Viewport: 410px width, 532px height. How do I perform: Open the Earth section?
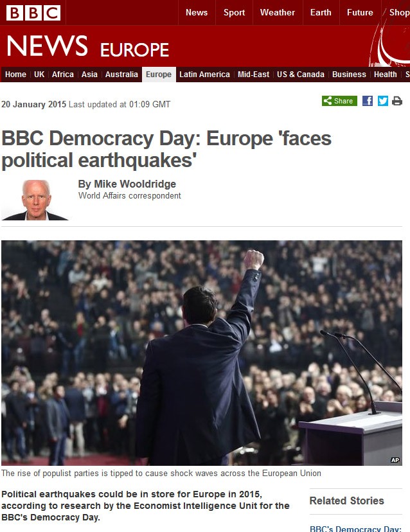(321, 13)
